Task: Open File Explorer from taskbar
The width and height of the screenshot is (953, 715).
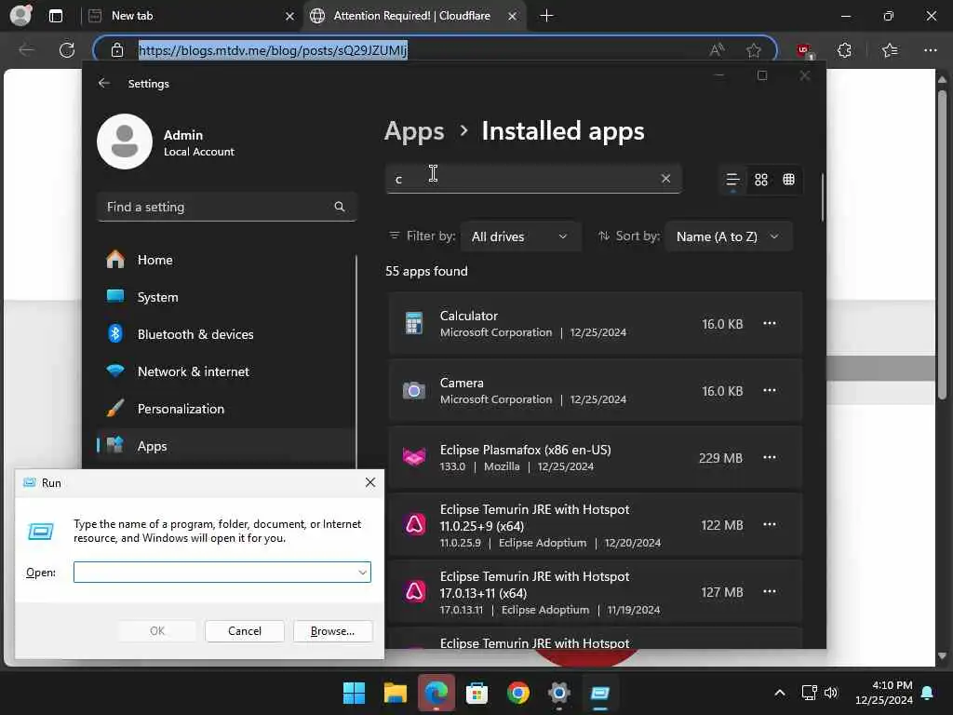Action: [x=395, y=693]
